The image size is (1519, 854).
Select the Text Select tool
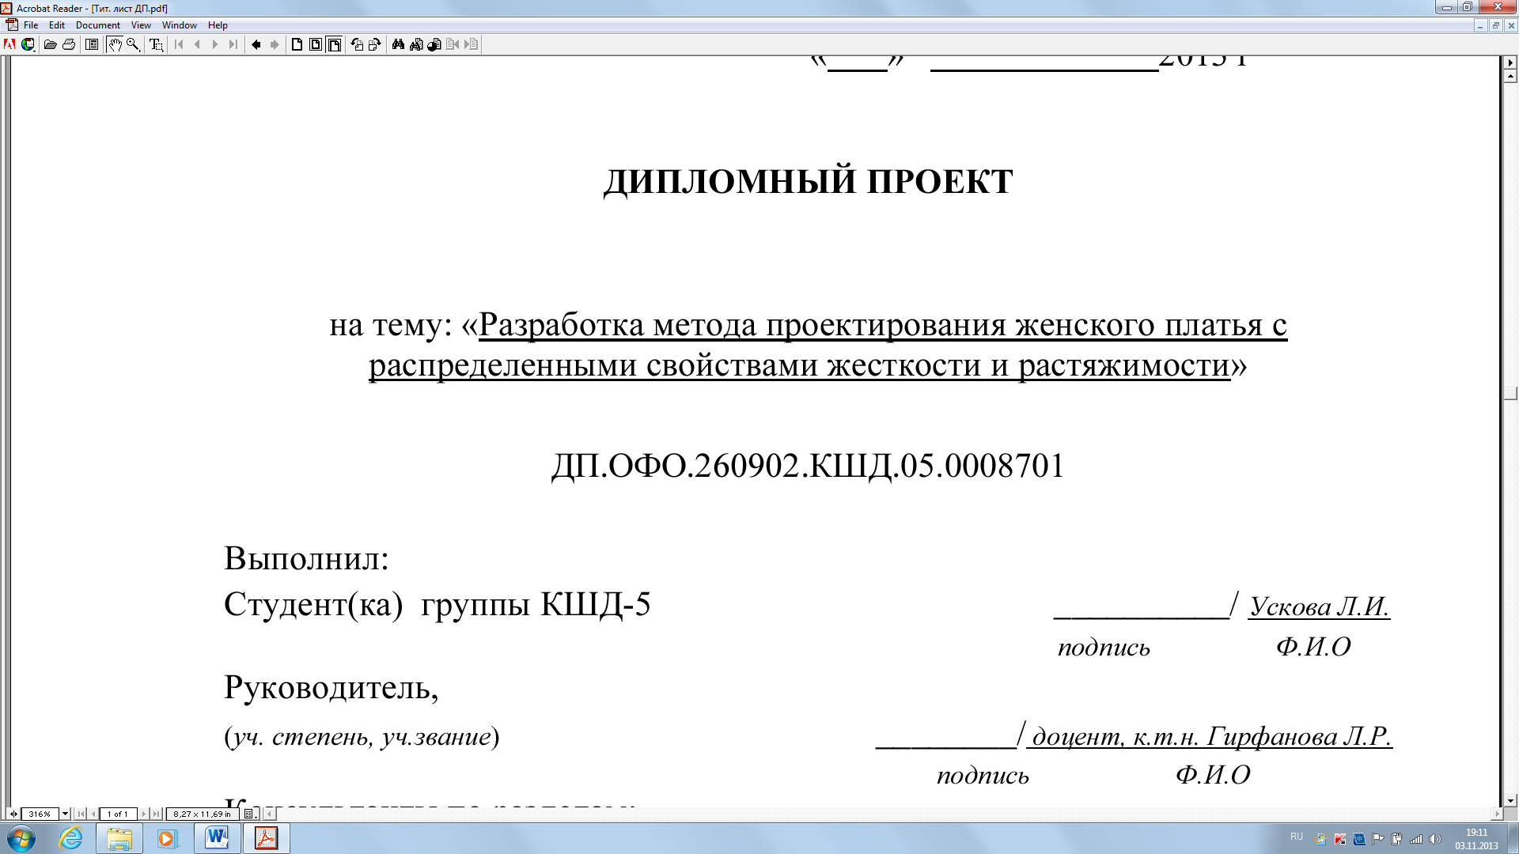[x=156, y=44]
